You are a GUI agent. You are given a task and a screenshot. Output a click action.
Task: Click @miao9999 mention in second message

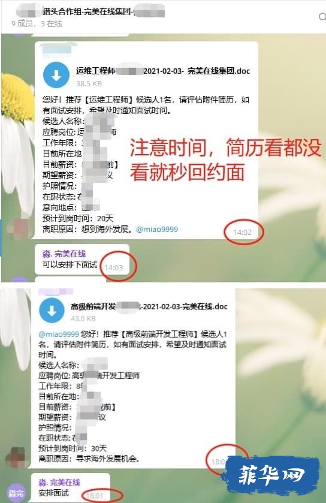58,334
